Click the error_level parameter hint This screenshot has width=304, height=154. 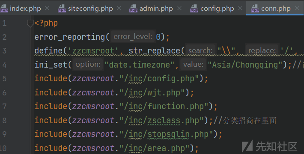click(x=133, y=36)
